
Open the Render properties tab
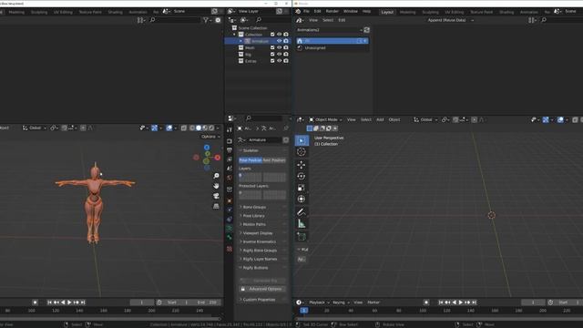tap(230, 141)
